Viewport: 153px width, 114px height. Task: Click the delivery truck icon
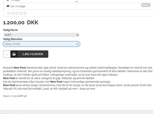point(8,6)
